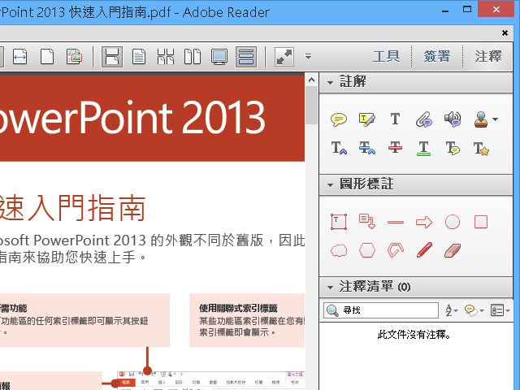Toggle the continuous scrolling highlighted icon
Screen dimensions: 520x390
tap(246, 57)
